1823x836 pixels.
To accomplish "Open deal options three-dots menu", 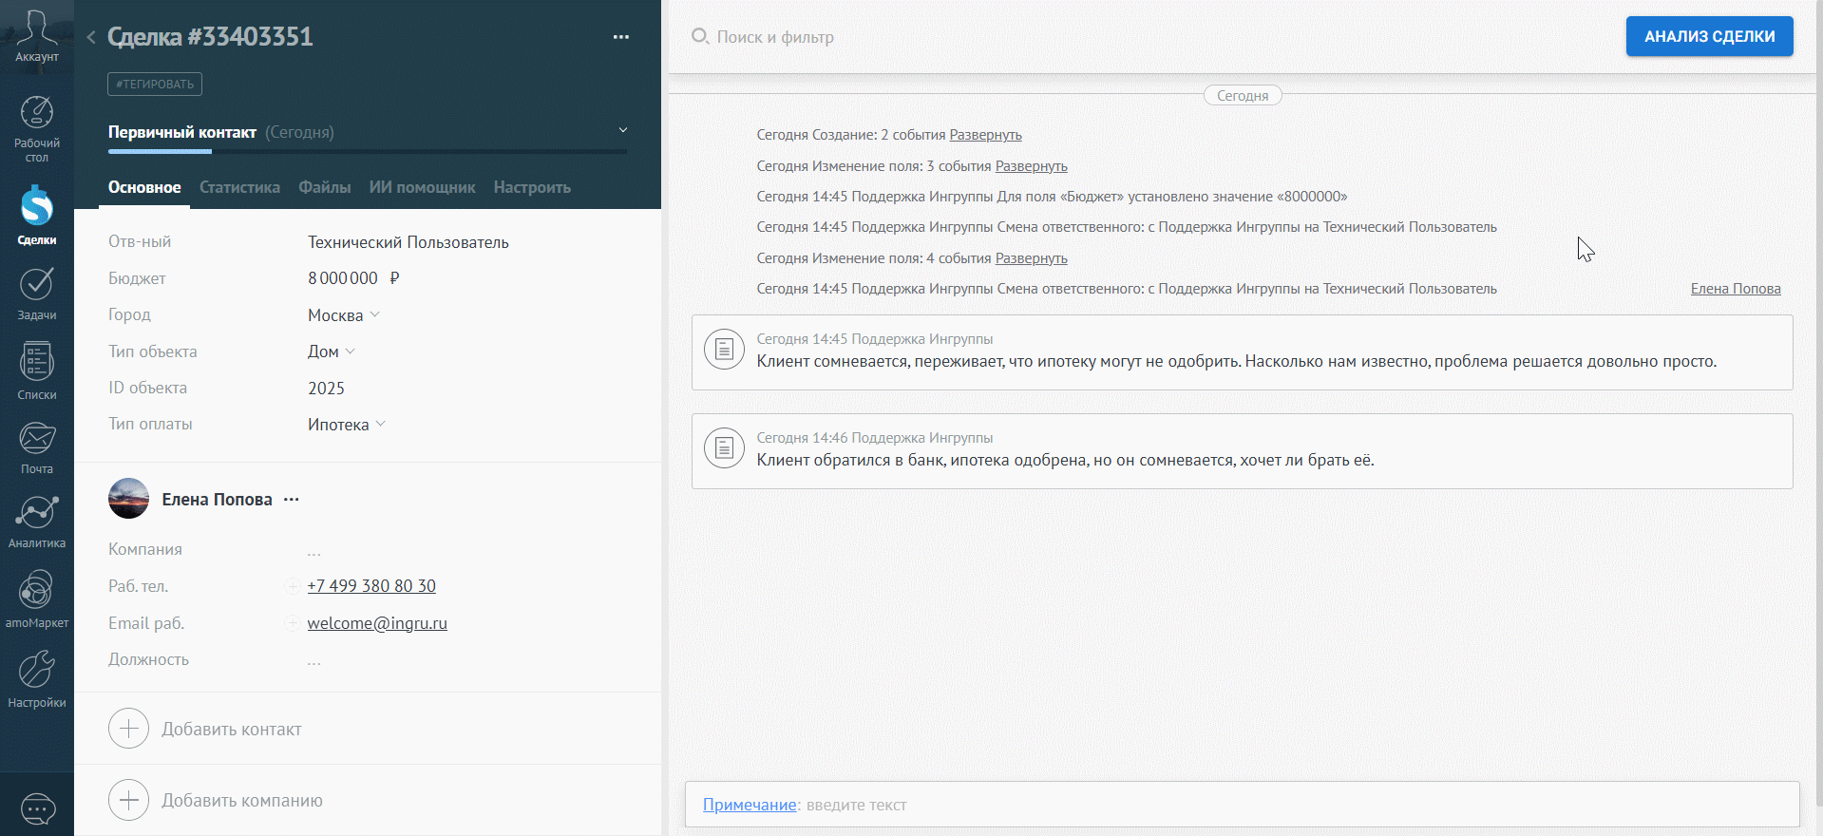I will [x=621, y=37].
